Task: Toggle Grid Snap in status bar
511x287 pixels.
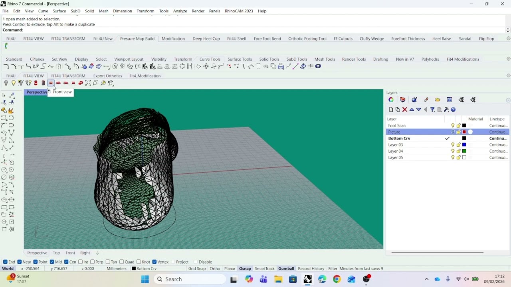Action: point(197,269)
